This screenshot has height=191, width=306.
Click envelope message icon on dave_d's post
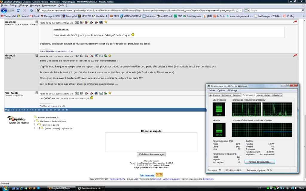tap(101, 56)
